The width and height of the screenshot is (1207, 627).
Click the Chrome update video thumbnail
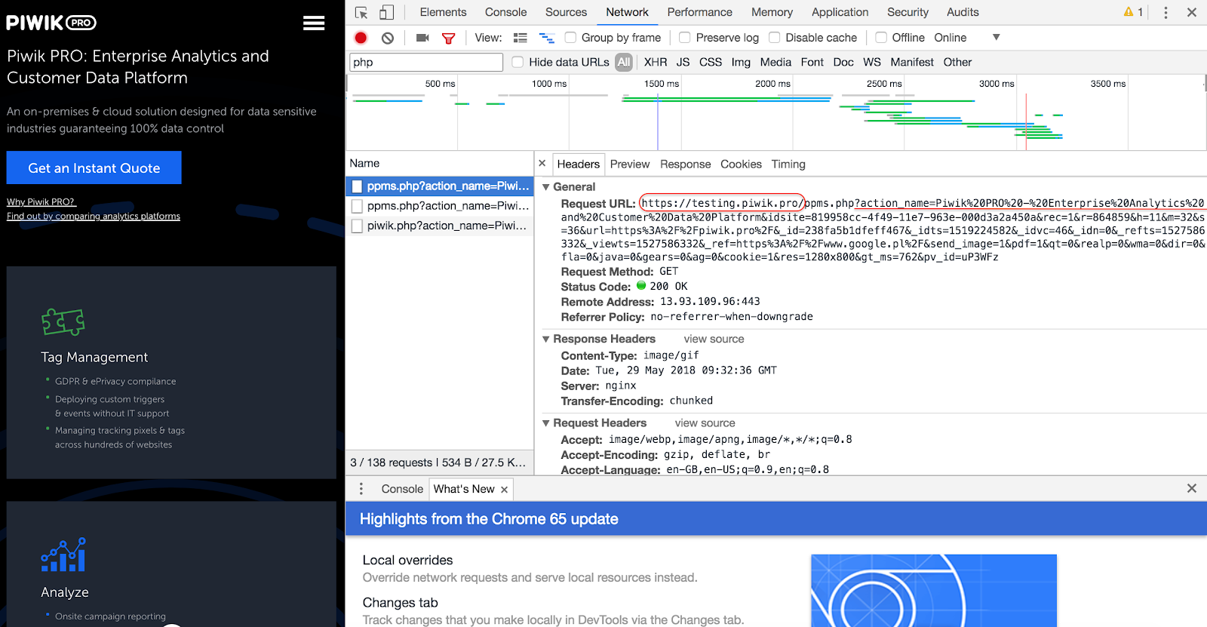(934, 591)
